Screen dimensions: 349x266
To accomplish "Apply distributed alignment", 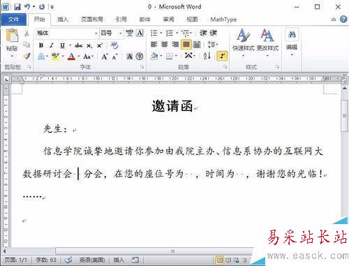I will coord(197,44).
